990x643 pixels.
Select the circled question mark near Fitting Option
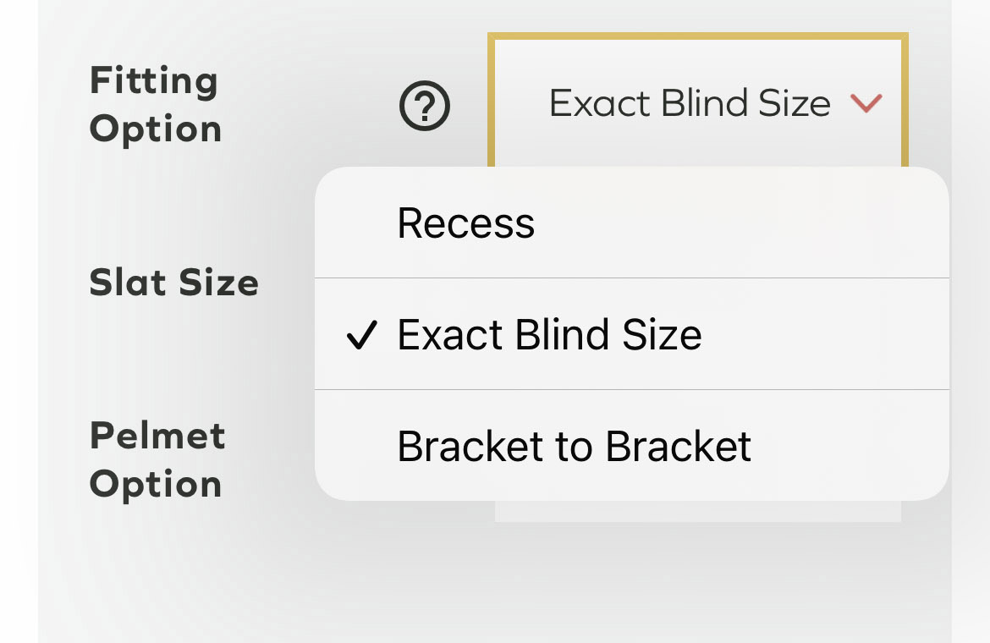(x=425, y=107)
